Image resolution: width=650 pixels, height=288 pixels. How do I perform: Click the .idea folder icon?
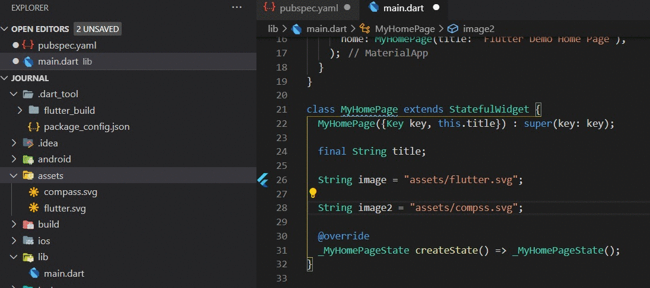28,143
